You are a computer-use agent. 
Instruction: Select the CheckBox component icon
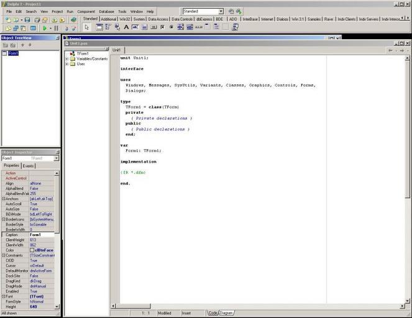(x=162, y=27)
